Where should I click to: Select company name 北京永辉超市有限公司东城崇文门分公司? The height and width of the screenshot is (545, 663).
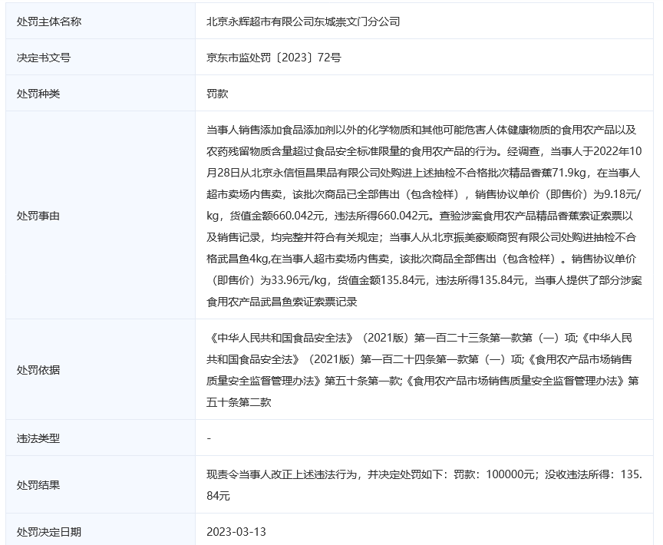click(303, 21)
